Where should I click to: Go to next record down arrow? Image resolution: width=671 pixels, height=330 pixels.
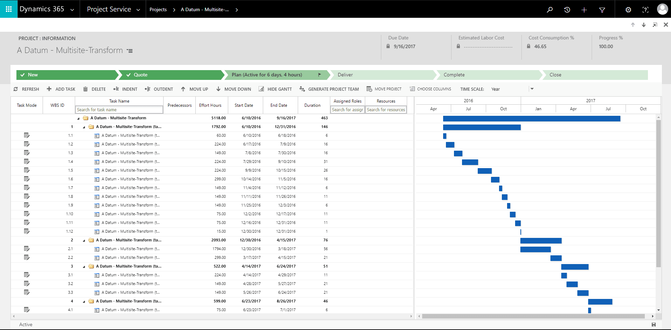click(644, 25)
